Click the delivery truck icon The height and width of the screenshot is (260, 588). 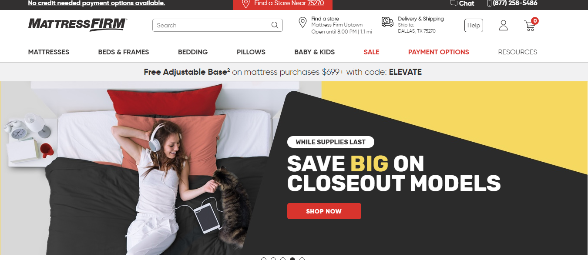click(x=387, y=22)
